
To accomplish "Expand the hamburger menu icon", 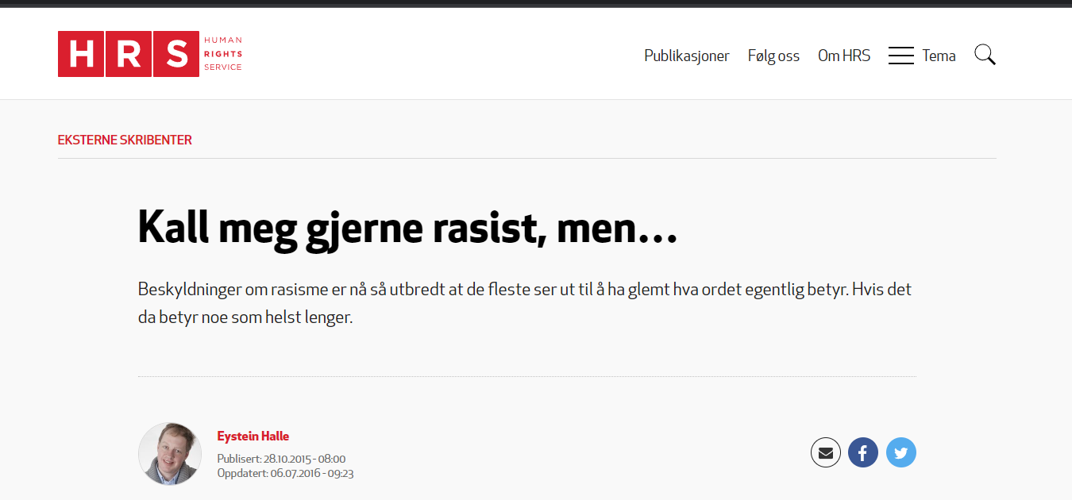I will (x=901, y=56).
